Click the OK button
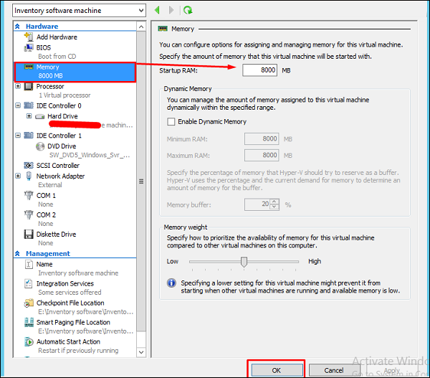The width and height of the screenshot is (430, 378). coord(276,370)
